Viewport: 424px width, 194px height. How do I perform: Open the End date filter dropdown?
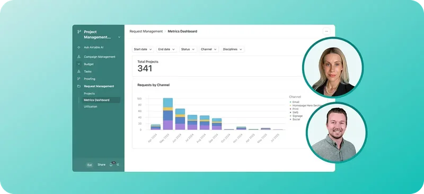(166, 49)
